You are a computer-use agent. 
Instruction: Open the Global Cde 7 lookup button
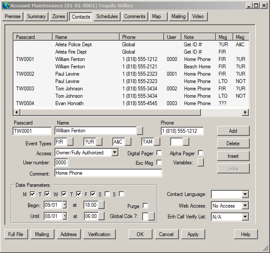click(151, 217)
